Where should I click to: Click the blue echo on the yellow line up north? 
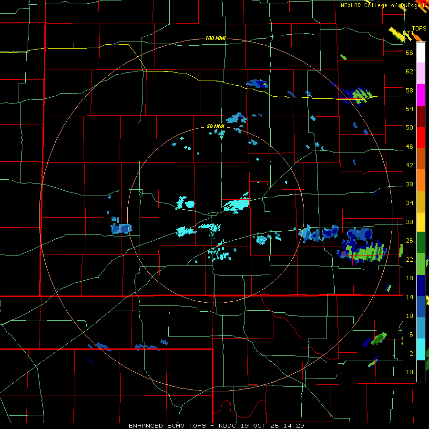tap(257, 83)
